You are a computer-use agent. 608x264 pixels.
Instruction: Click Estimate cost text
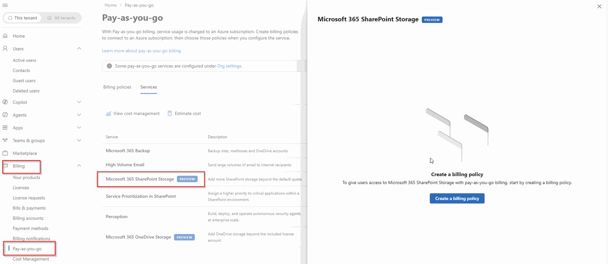[188, 113]
